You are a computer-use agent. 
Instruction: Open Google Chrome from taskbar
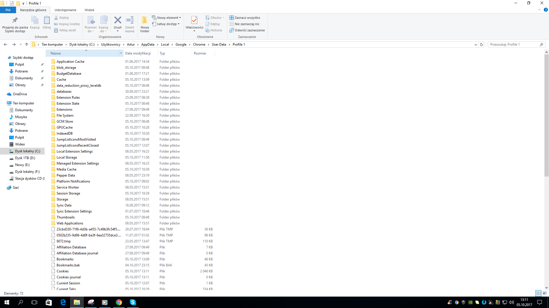pos(119,302)
